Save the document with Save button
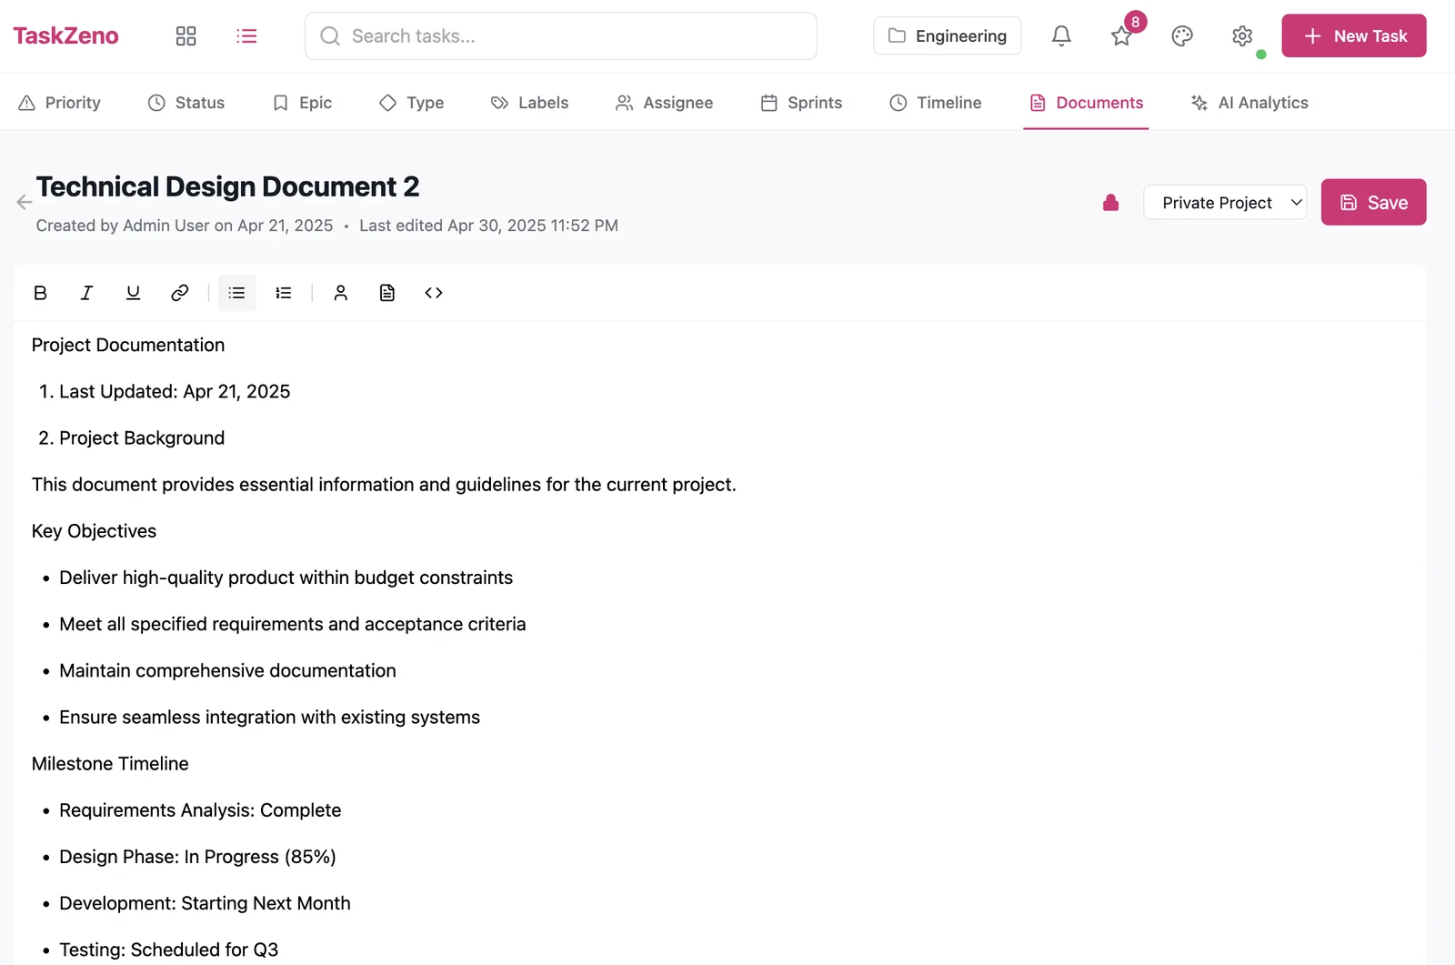1455x965 pixels. click(1373, 203)
